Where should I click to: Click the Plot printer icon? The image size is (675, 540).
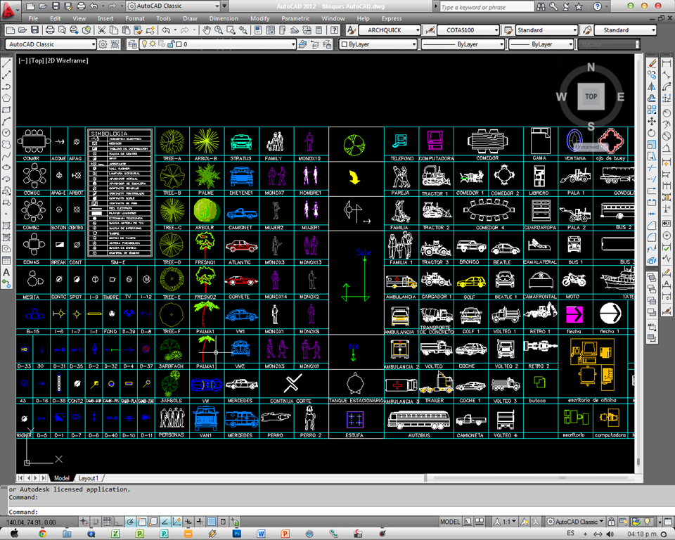50,30
